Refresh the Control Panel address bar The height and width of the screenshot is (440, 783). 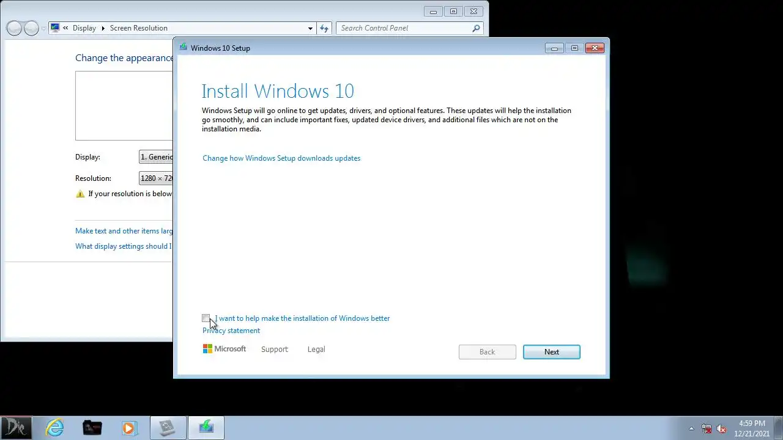(x=324, y=28)
